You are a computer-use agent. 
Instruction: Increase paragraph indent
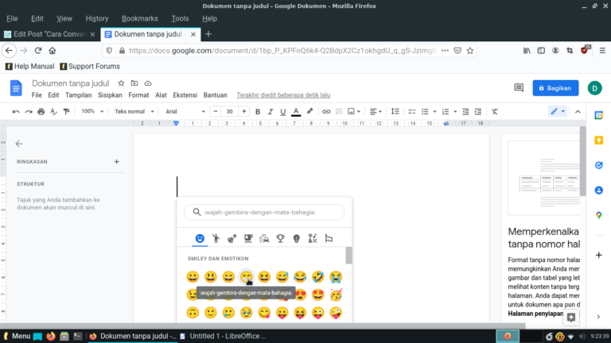point(478,112)
